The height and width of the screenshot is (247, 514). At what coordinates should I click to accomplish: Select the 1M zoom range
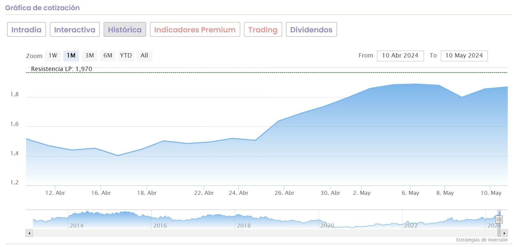coord(71,56)
